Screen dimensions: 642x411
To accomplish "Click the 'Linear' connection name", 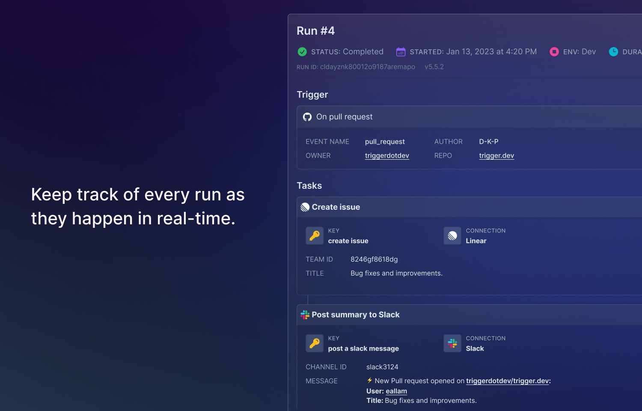I will tap(476, 241).
